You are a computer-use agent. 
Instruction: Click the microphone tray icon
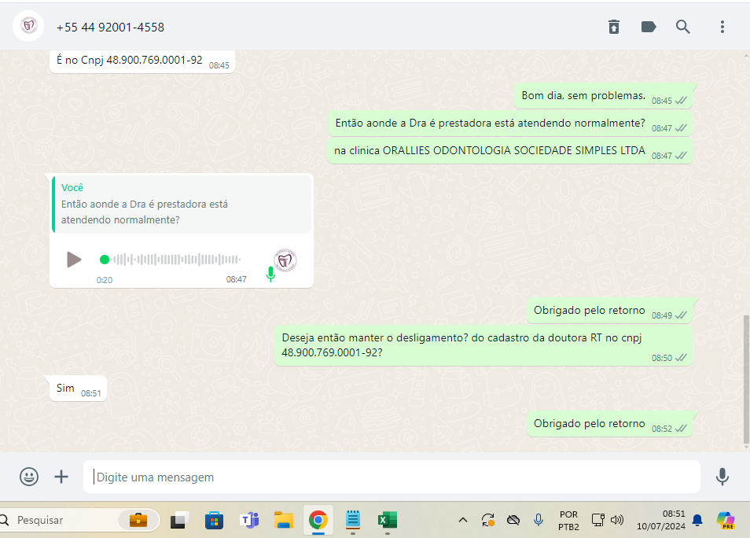pyautogui.click(x=538, y=520)
